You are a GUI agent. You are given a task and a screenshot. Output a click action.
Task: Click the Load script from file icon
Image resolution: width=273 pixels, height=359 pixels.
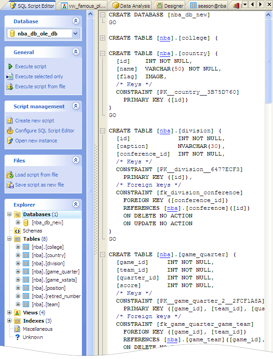10,175
